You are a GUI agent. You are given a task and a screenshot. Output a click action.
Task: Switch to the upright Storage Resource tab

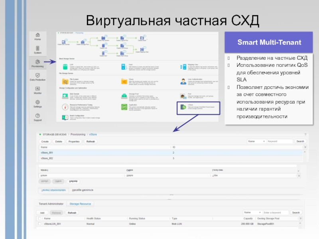coord(80,204)
